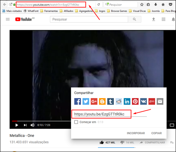Open Ferramentas bookmarks folder

point(49,11)
